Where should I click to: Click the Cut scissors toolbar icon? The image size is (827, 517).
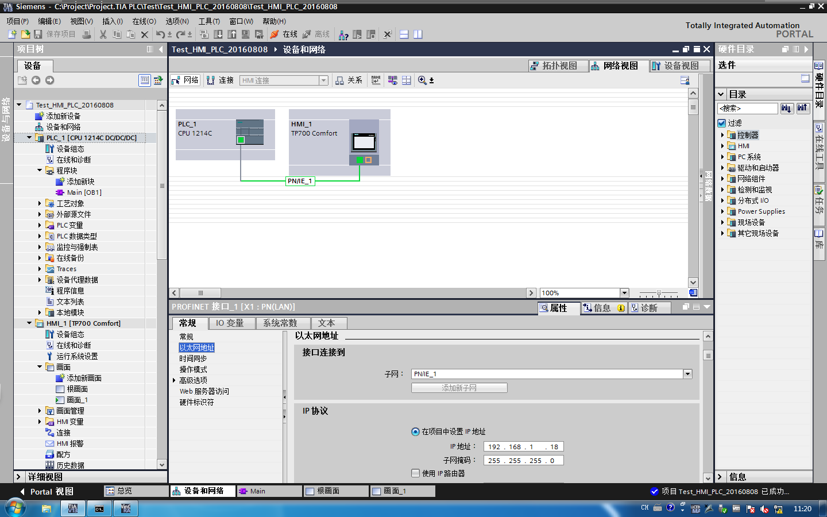103,34
